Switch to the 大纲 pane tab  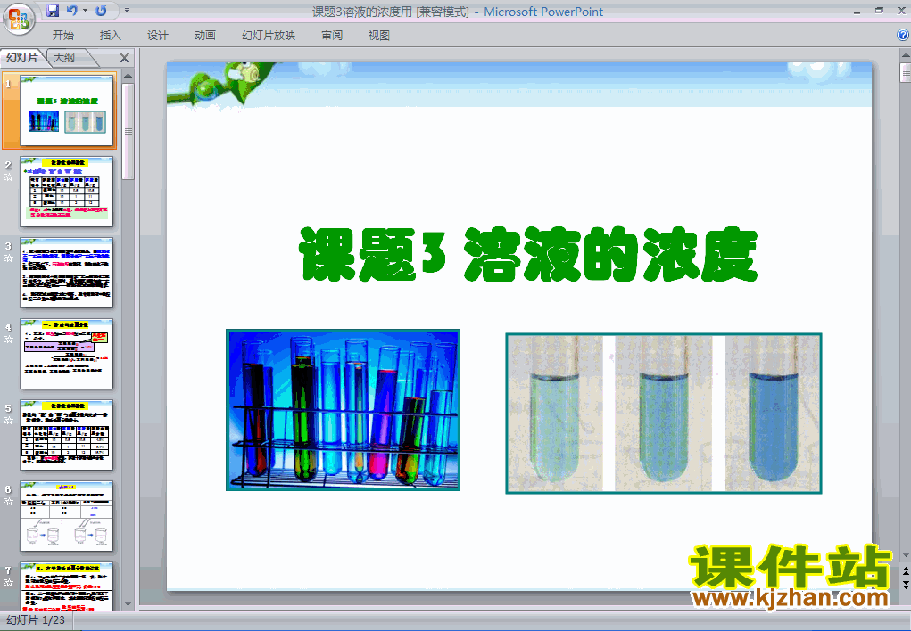[x=65, y=57]
